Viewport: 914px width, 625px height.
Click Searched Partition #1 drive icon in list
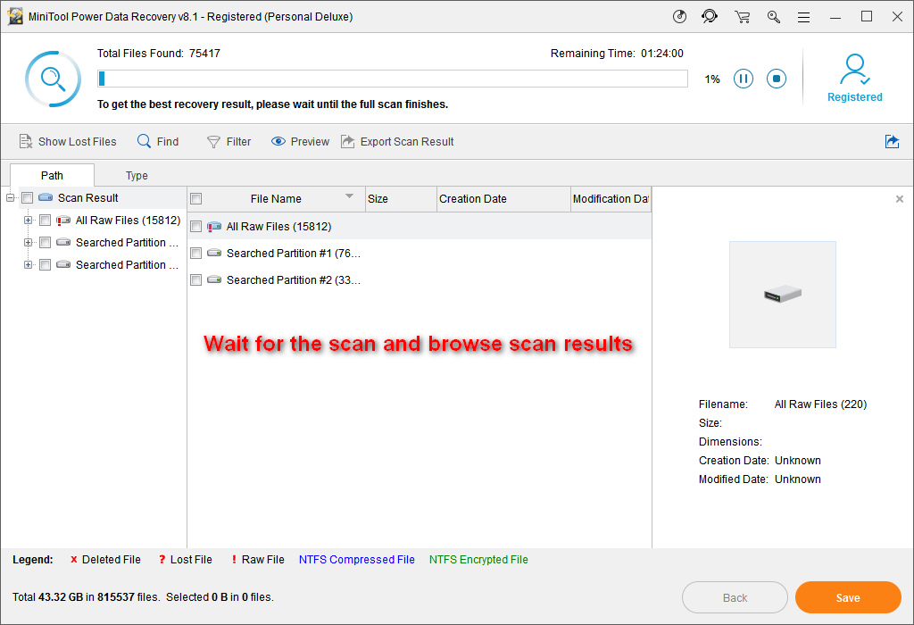click(x=214, y=253)
